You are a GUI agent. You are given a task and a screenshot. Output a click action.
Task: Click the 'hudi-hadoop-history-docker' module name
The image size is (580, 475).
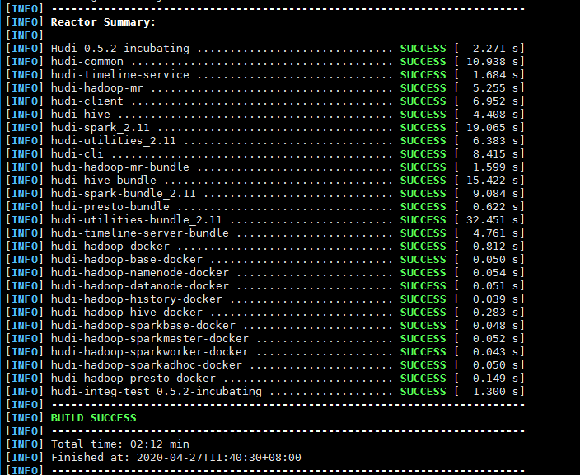point(137,299)
